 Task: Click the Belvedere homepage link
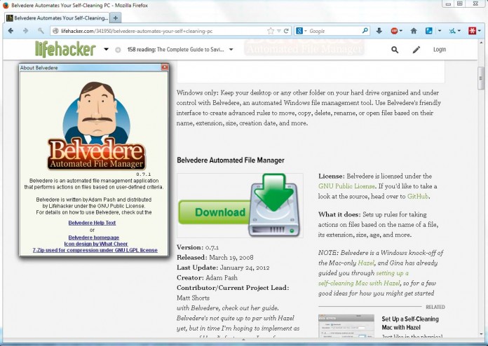[92, 237]
